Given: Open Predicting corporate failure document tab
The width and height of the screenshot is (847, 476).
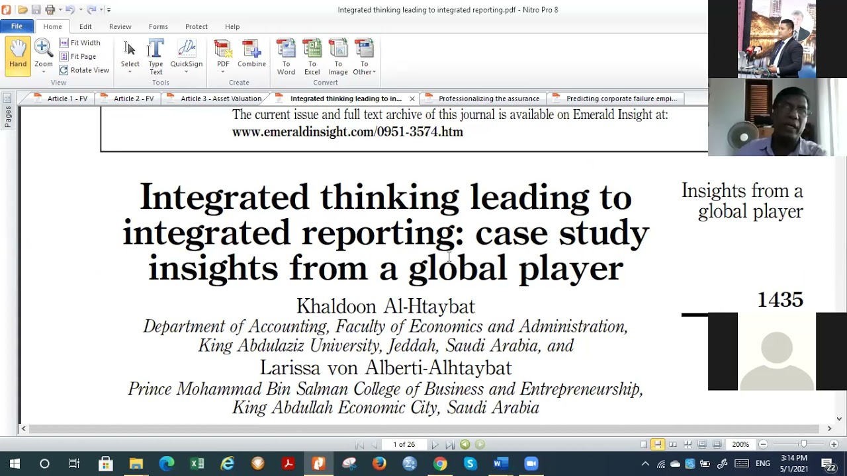Looking at the screenshot, I should pos(615,99).
